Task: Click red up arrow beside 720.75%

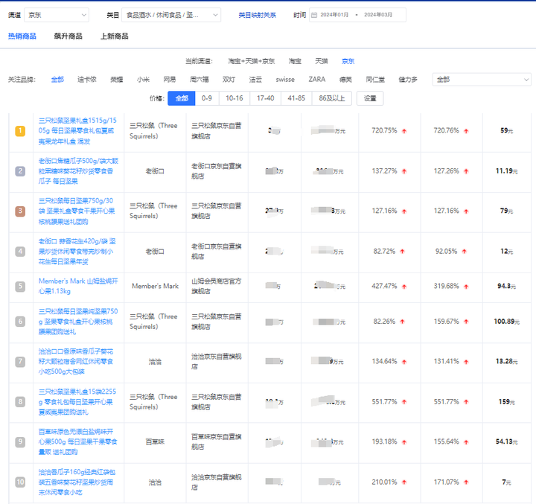Action: (x=404, y=131)
